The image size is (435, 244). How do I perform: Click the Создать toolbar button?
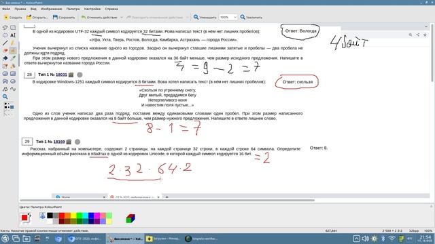pos(13,17)
